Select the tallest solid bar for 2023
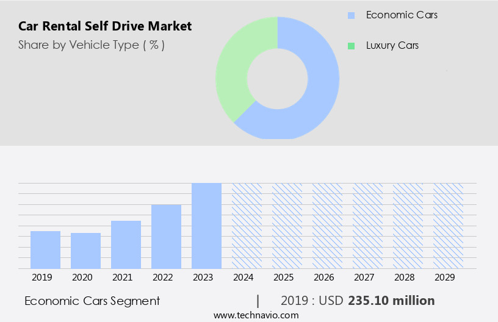Screen dimensions: 498x322 [x=206, y=226]
